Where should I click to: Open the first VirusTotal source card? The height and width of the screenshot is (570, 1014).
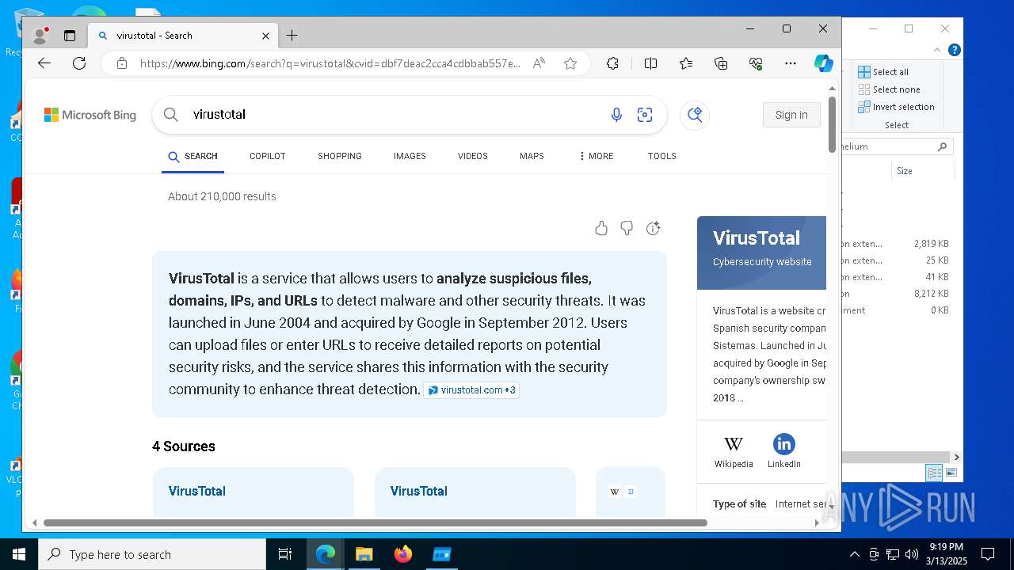(253, 492)
